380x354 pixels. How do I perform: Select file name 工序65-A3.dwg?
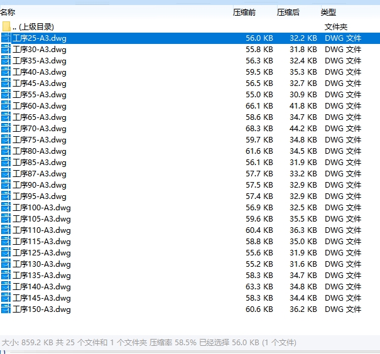click(x=40, y=117)
